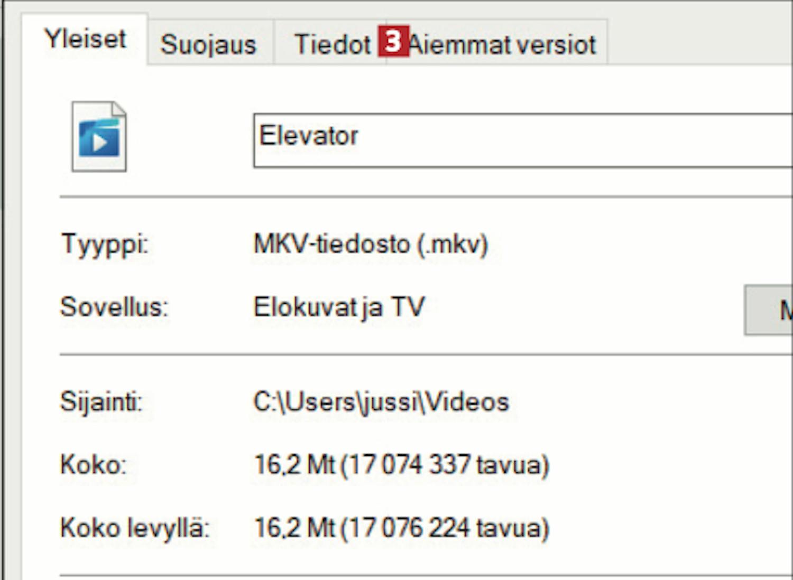Screen dimensions: 793x580
Task: Click the Elevator video file icon
Action: point(99,136)
